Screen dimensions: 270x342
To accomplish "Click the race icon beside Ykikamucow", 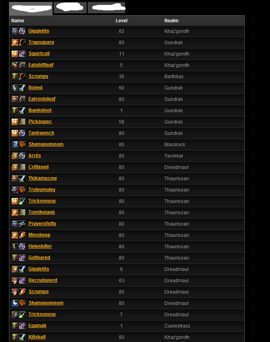I will point(15,178).
